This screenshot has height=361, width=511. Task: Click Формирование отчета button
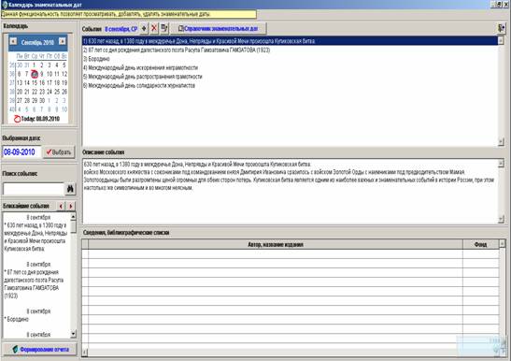[39, 349]
